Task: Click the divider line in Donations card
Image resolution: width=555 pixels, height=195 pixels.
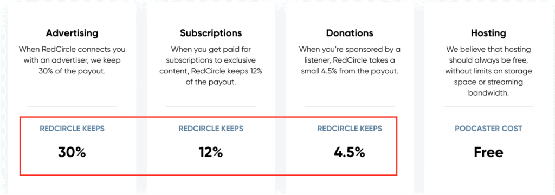Action: pos(350,106)
